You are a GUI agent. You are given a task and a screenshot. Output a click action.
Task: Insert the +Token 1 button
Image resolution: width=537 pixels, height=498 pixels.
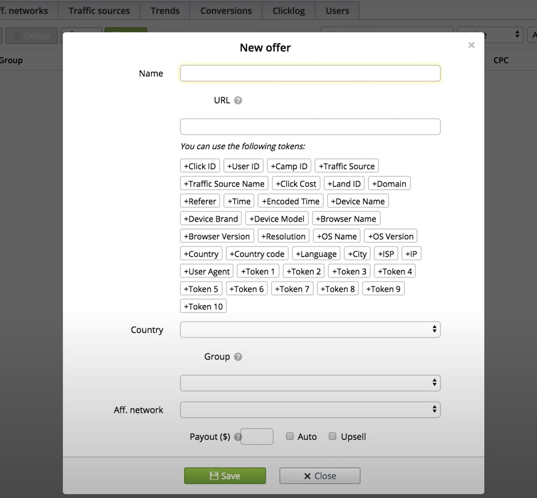coord(258,271)
